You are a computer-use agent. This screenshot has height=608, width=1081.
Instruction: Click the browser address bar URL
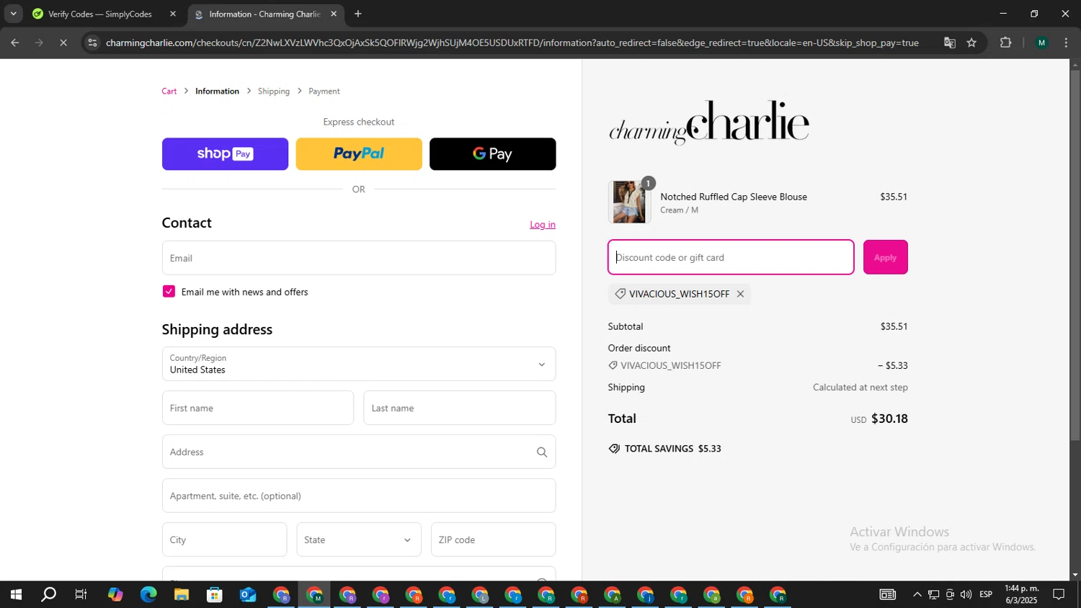click(x=512, y=43)
